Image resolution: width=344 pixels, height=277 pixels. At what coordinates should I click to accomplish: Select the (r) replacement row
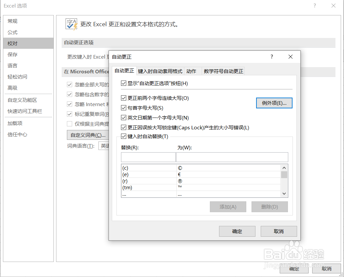pyautogui.click(x=201, y=181)
